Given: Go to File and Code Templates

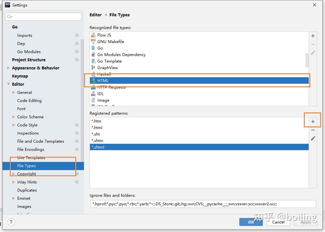Looking at the screenshot, I should point(41,141).
